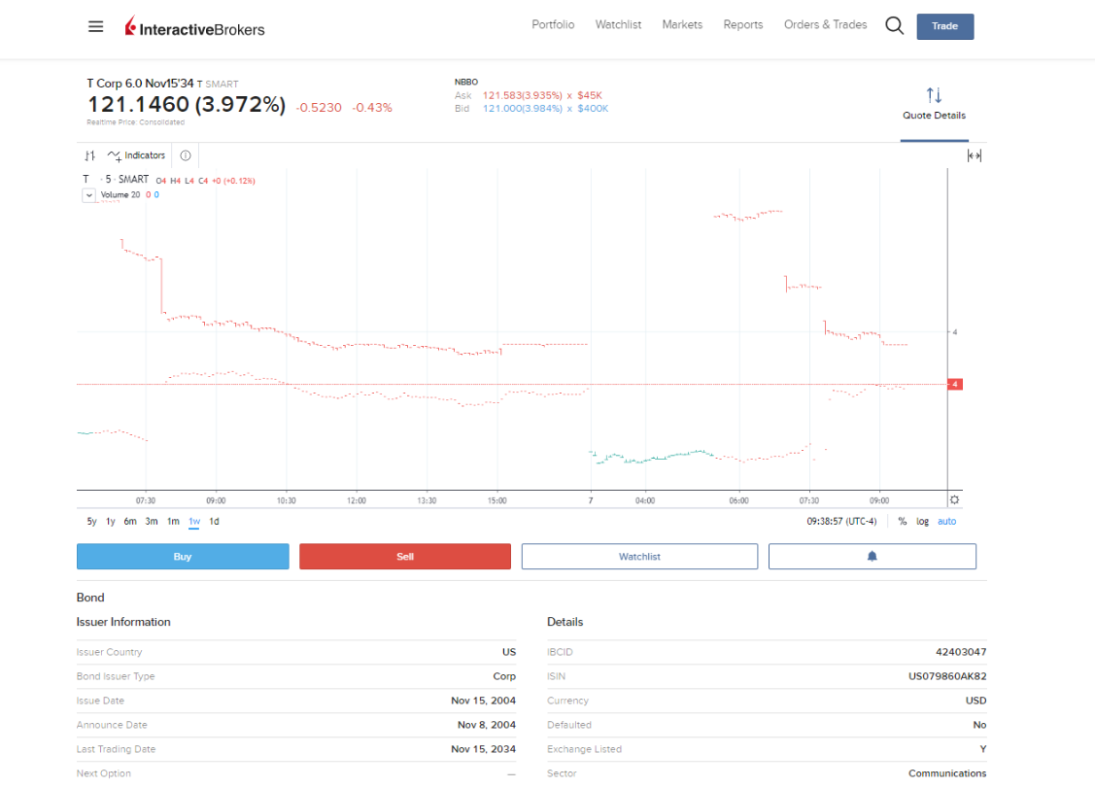Open chart Indicators
This screenshot has height=788, width=1095.
coord(136,155)
